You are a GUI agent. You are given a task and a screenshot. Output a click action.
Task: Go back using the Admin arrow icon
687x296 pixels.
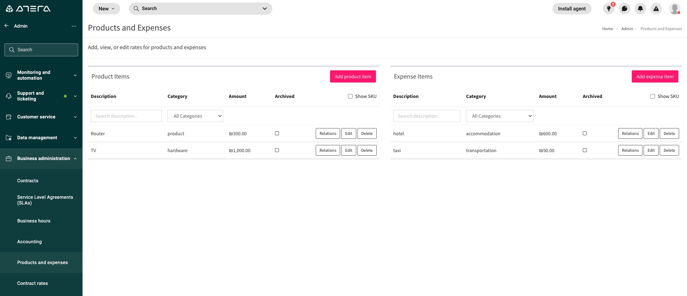point(6,26)
